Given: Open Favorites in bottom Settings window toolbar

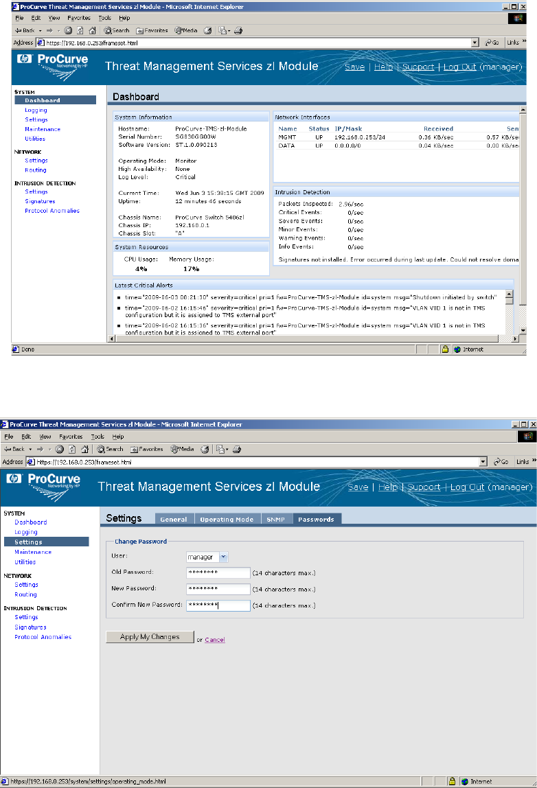Looking at the screenshot, I should click(147, 450).
